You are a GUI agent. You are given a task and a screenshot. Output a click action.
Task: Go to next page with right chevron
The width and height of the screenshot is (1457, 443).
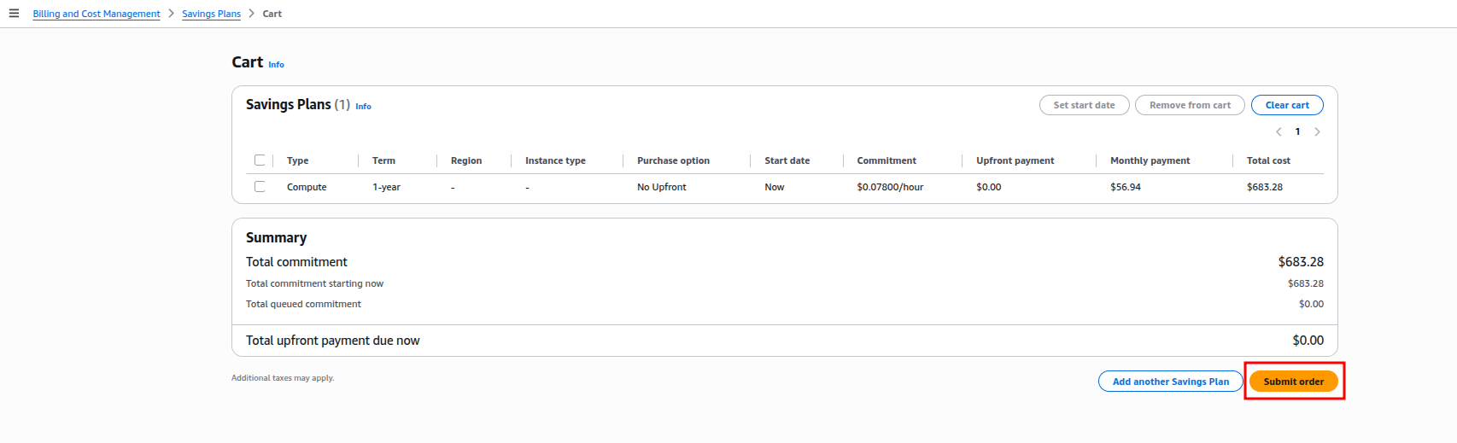(1317, 131)
